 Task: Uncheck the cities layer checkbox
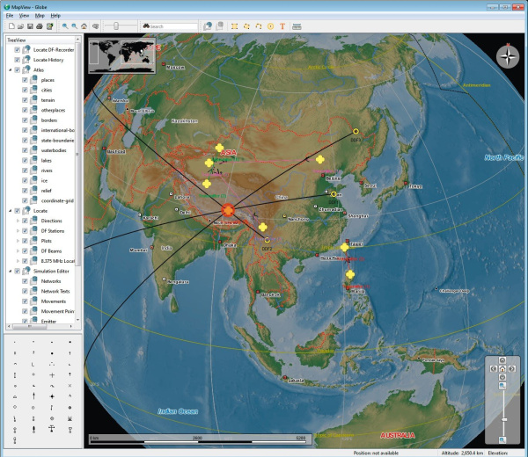(26, 91)
